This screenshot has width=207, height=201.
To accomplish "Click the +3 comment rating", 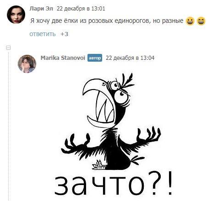I will [x=64, y=34].
